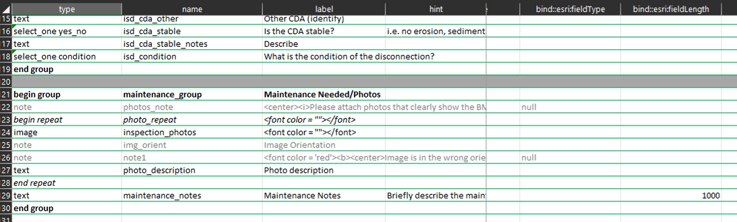The height and width of the screenshot is (222, 737).
Task: Select the 'Photo description' label cell
Action: pyautogui.click(x=324, y=170)
